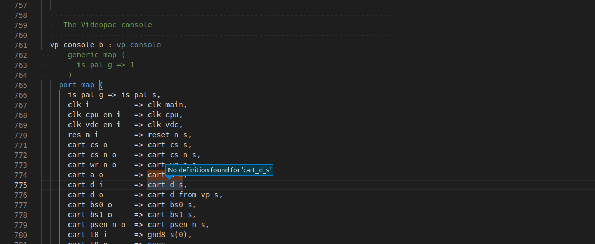Viewport: 595px width, 244px height.
Task: Click the is_pal_s signal name
Action: pyautogui.click(x=139, y=95)
